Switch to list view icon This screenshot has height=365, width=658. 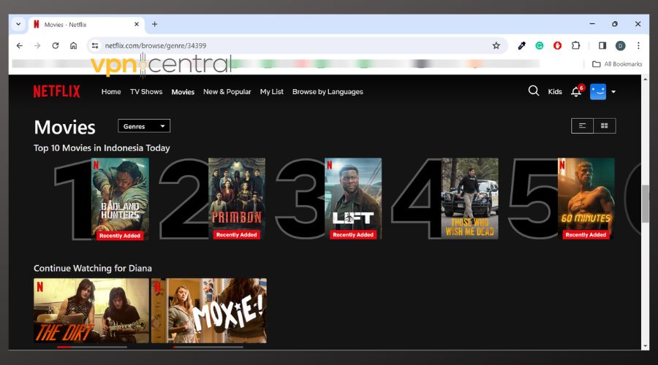tap(582, 126)
